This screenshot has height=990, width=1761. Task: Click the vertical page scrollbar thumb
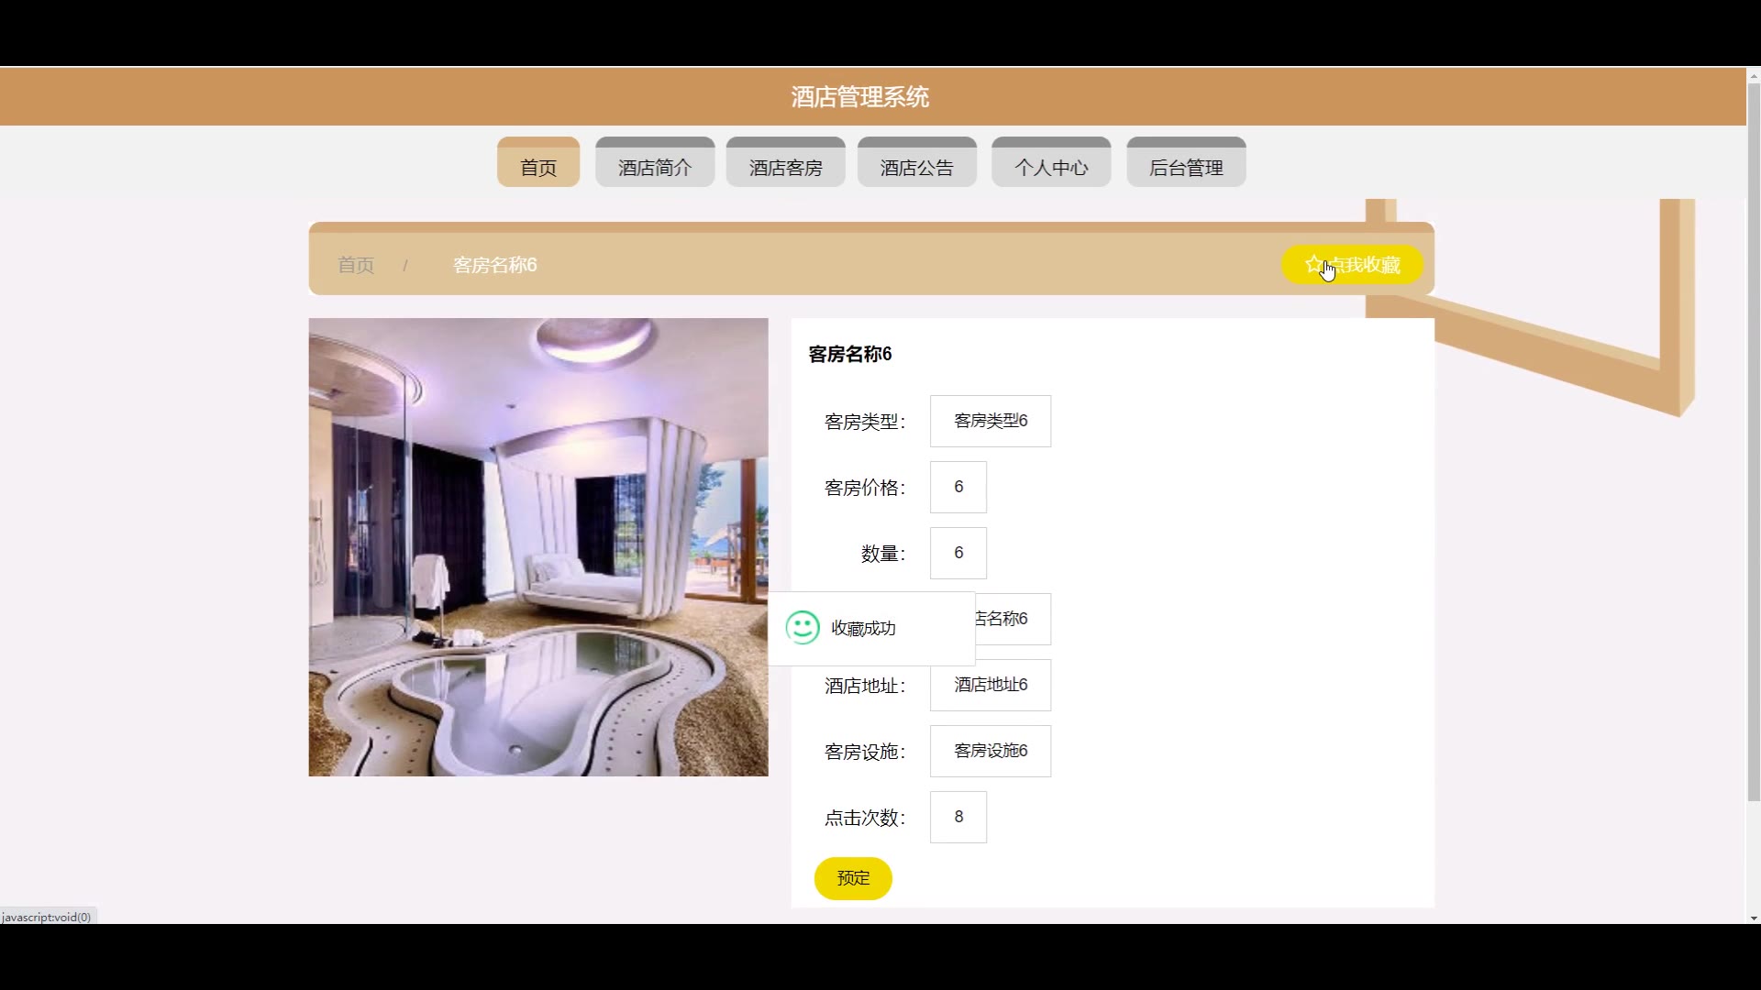click(1754, 441)
